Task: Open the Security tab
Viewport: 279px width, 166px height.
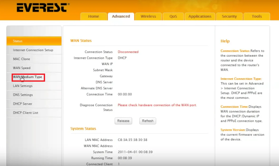Action: pos(229,16)
